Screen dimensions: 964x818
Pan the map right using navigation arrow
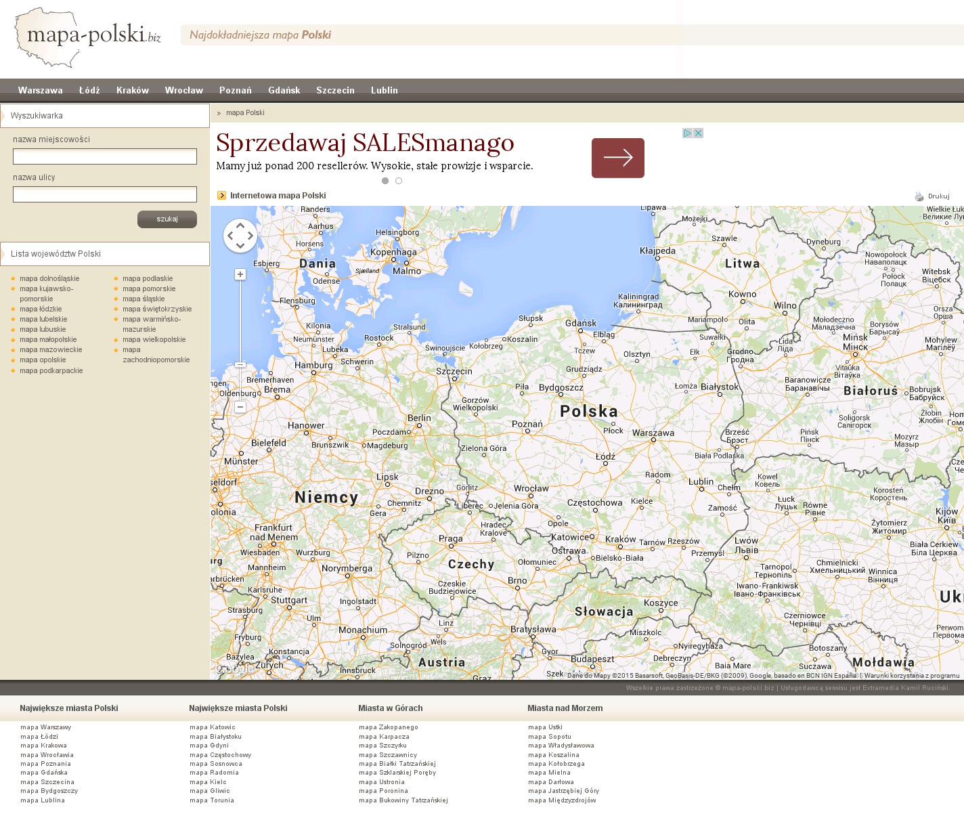pos(251,236)
